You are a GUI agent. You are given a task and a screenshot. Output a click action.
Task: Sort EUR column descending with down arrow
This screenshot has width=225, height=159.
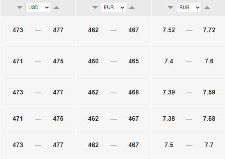click(x=95, y=7)
